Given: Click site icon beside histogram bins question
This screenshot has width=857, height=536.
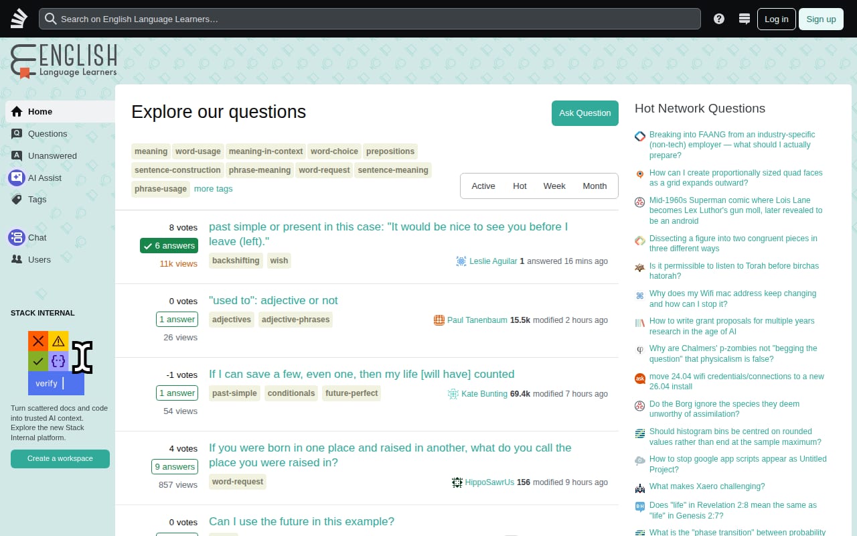Looking at the screenshot, I should (x=640, y=433).
